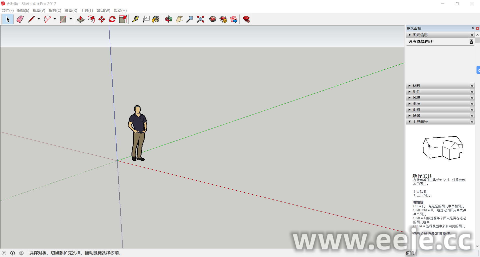Image resolution: width=480 pixels, height=257 pixels.
Task: Click the Zoom Extents tool
Action: point(200,19)
